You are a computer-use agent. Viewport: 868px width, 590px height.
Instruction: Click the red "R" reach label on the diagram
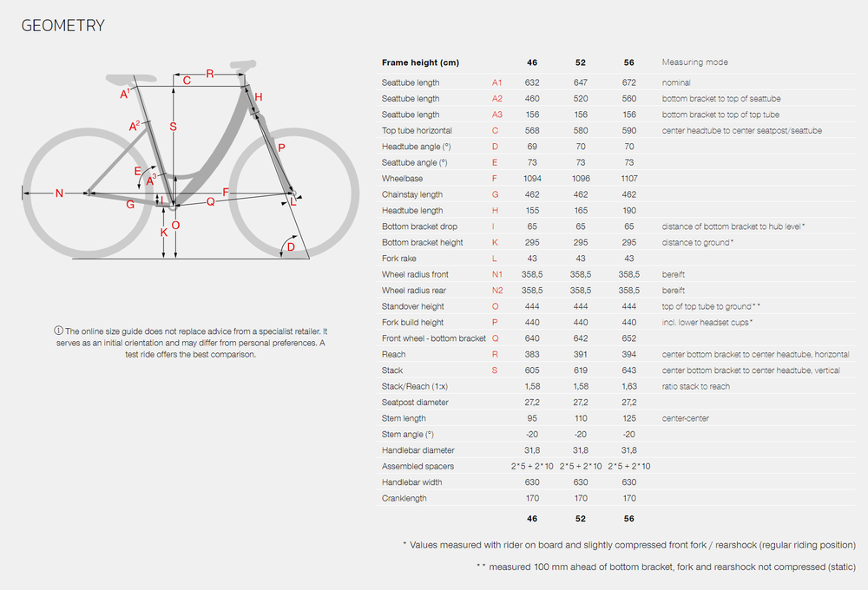point(209,74)
